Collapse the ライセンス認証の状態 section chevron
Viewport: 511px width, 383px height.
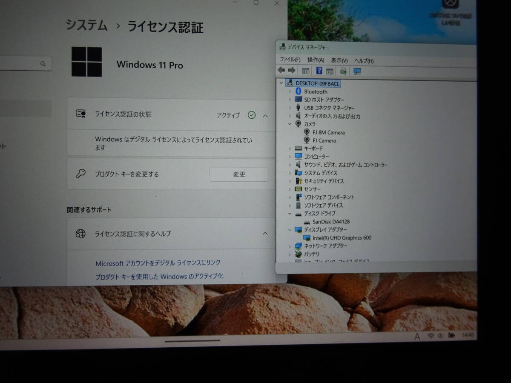265,115
